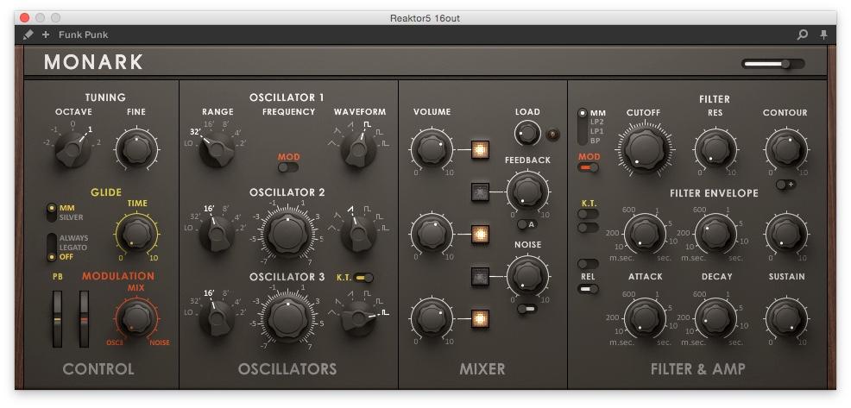Screen dimensions: 851x408
Task: Click the Filter Contour knob
Action: 786,149
